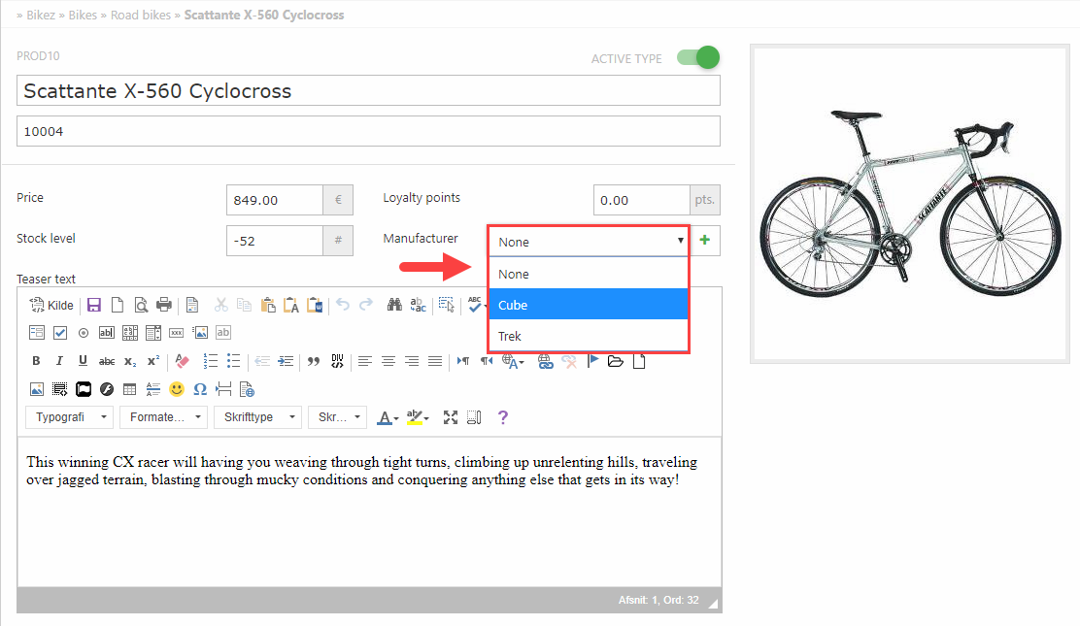Click the green plus next to Manufacturer

tap(705, 241)
